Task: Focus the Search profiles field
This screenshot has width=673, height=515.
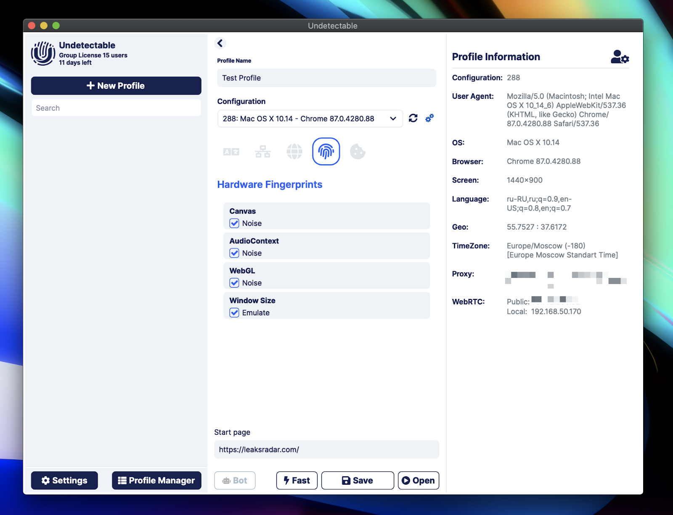Action: click(x=116, y=108)
